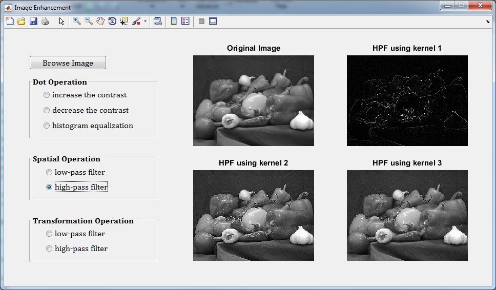Enable the Rotate 3D tool
This screenshot has height=290, width=496.
[x=112, y=22]
